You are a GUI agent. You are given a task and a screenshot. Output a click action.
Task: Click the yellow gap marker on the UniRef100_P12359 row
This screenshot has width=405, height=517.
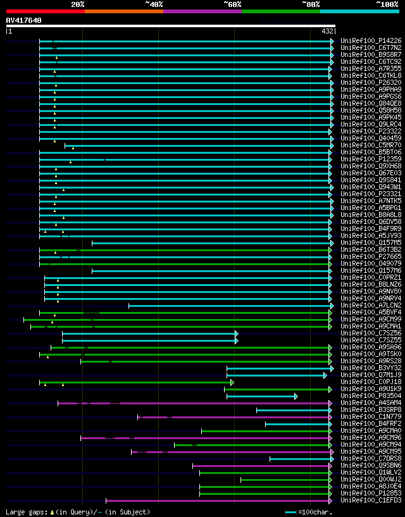[71, 162]
